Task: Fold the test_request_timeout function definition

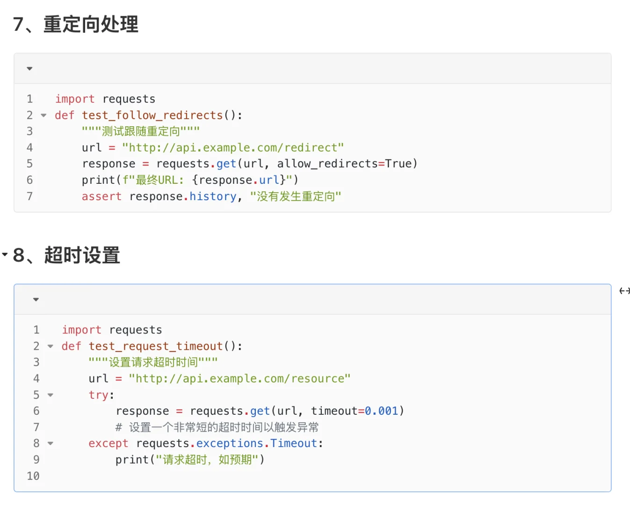Action: [x=50, y=346]
